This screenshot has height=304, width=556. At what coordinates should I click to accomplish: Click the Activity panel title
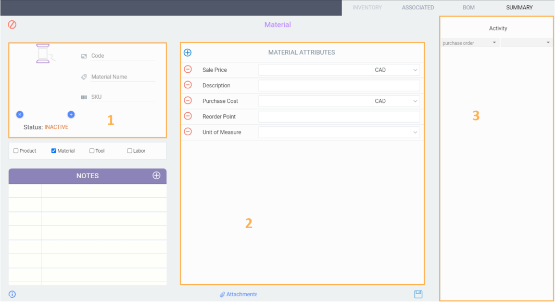(498, 28)
